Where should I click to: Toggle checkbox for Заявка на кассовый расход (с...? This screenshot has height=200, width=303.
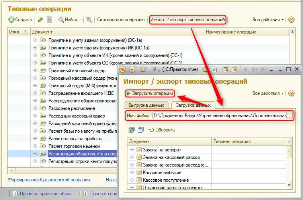point(139,165)
